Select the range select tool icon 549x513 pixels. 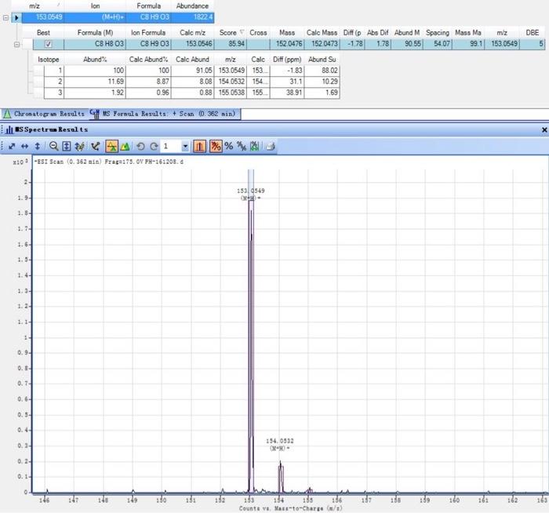tap(95, 147)
